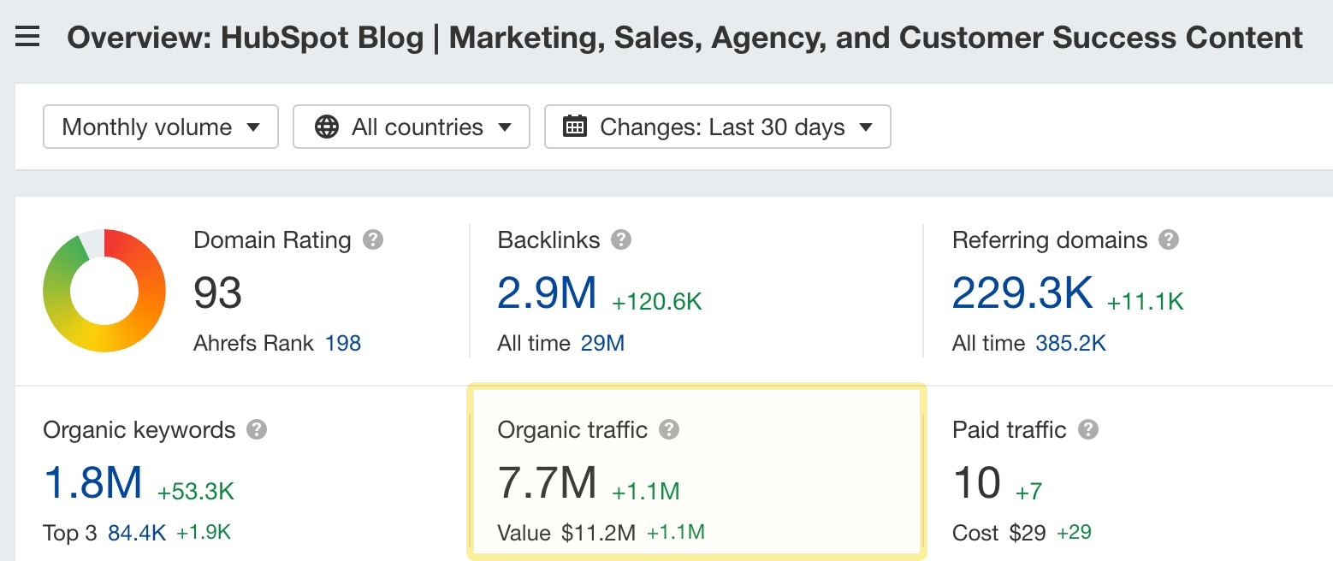Expand the All countries selector
This screenshot has height=561, width=1333.
[x=412, y=126]
